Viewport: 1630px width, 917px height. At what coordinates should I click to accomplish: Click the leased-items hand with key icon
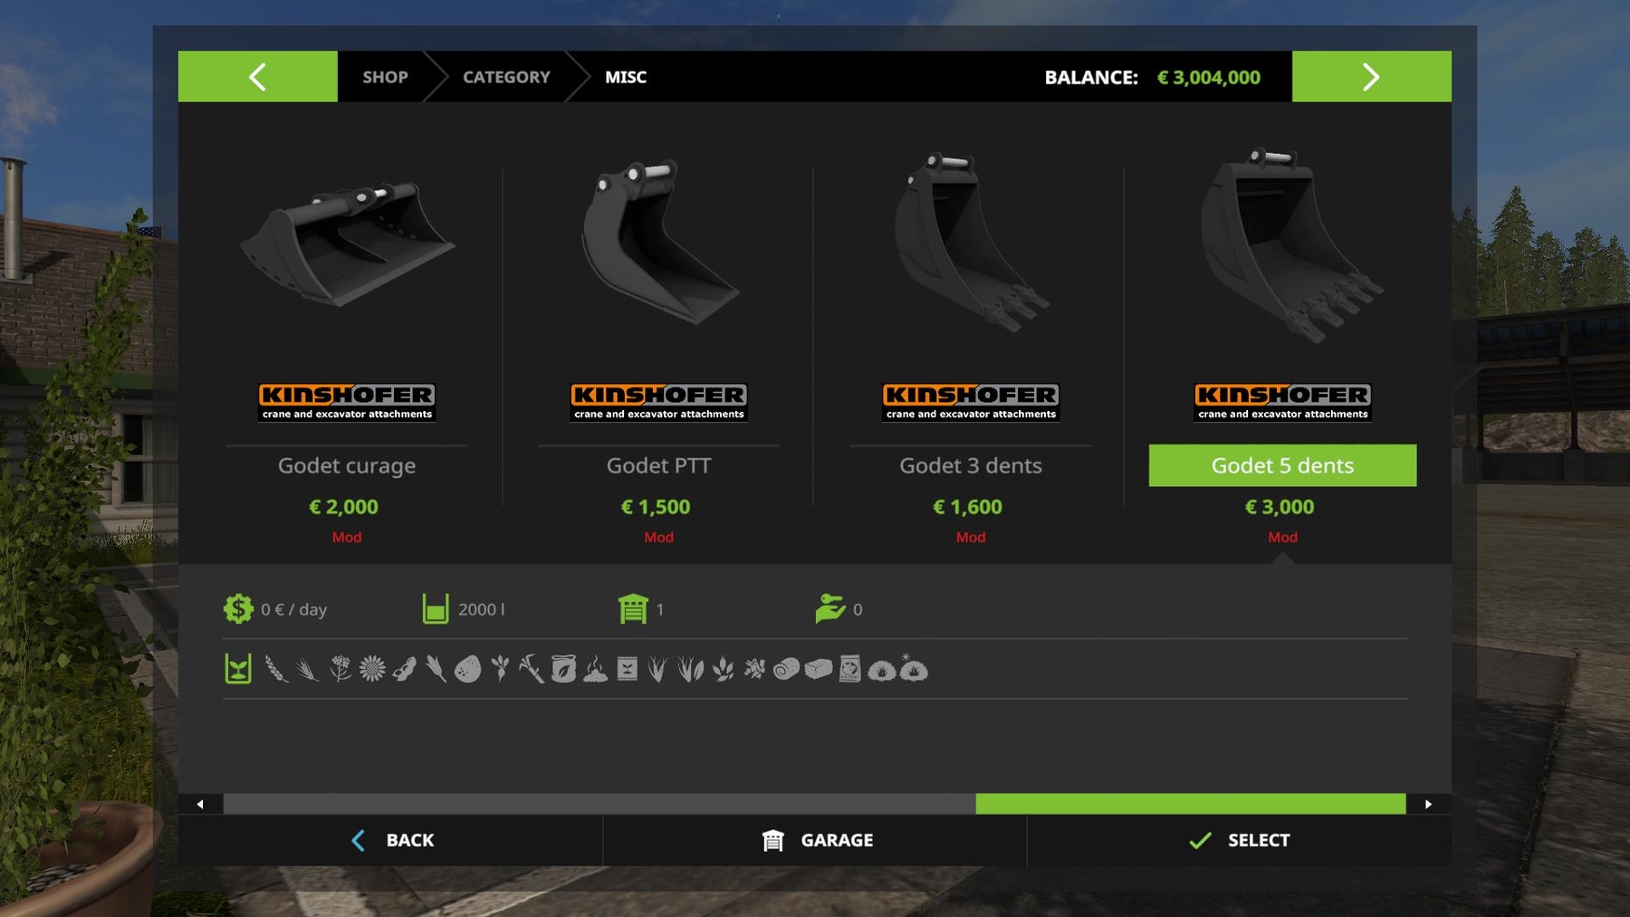(829, 609)
